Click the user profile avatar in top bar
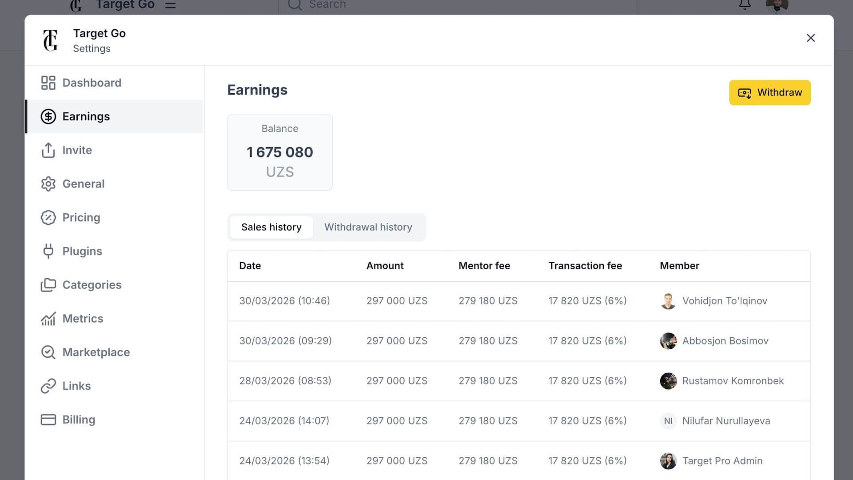The height and width of the screenshot is (480, 853). (777, 5)
